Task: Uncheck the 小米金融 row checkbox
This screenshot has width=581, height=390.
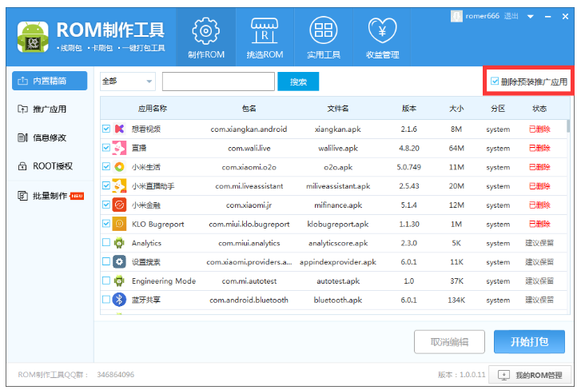Action: click(x=106, y=205)
